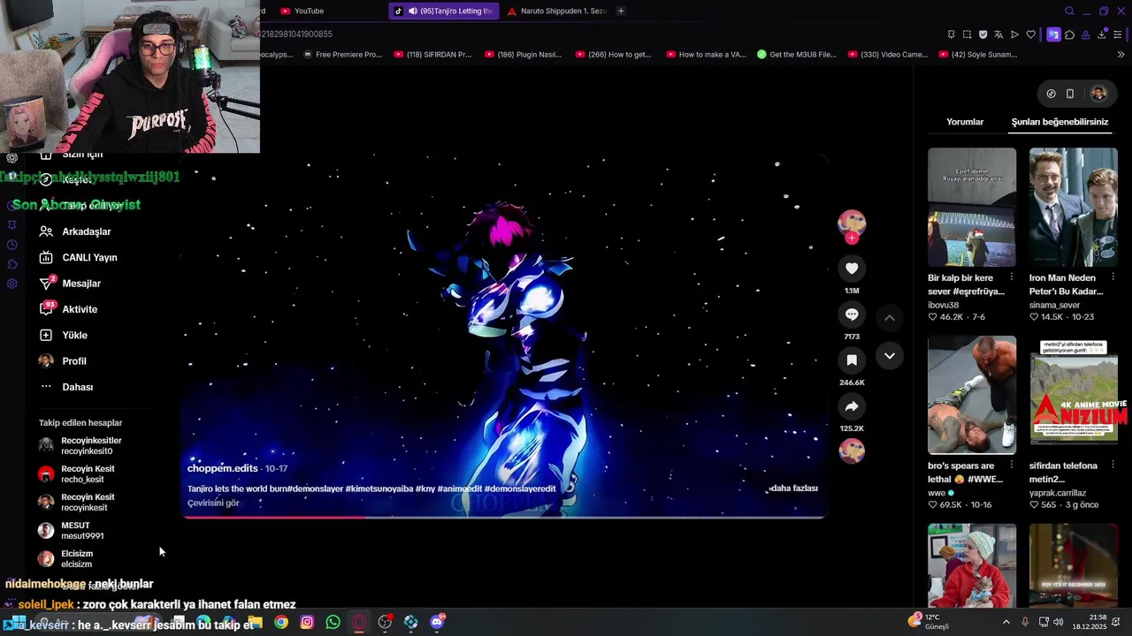This screenshot has height=636, width=1132.
Task: Go to the previous video with up chevron
Action: 890,318
